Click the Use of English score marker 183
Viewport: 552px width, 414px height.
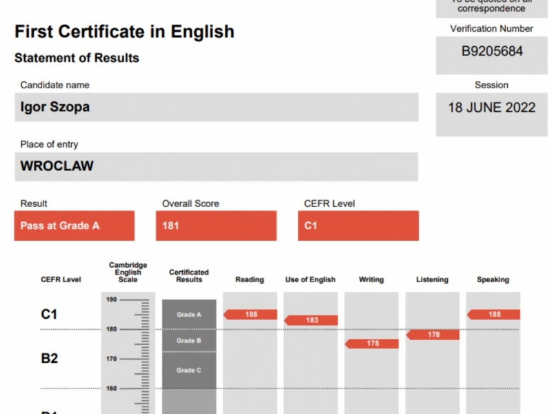(x=311, y=320)
